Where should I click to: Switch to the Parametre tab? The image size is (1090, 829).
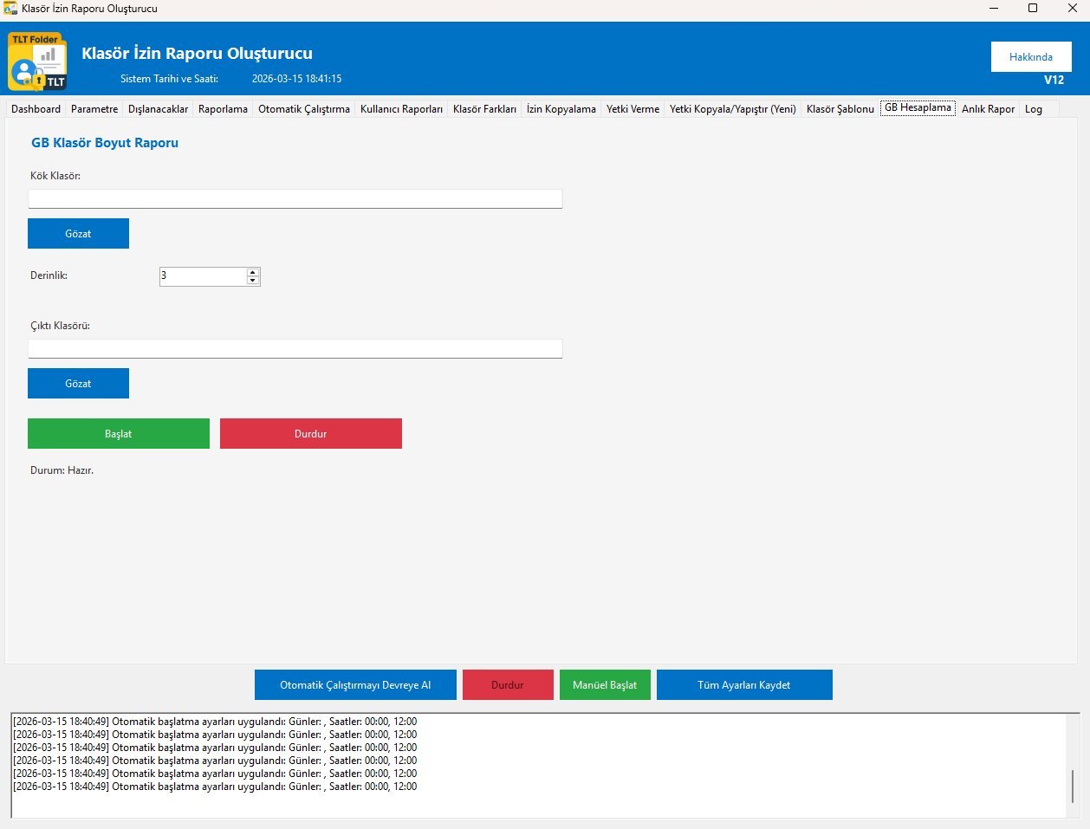pos(94,109)
